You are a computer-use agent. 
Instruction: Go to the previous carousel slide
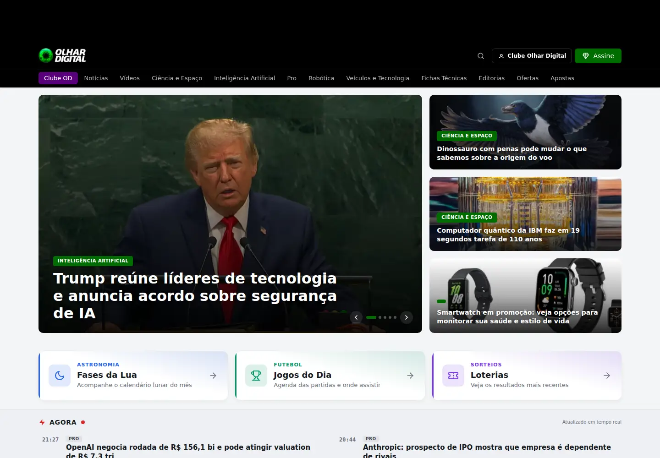tap(356, 317)
